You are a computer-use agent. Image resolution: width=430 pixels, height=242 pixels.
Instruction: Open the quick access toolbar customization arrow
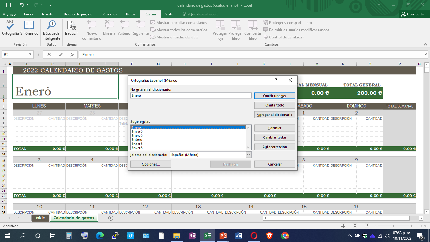[51, 5]
